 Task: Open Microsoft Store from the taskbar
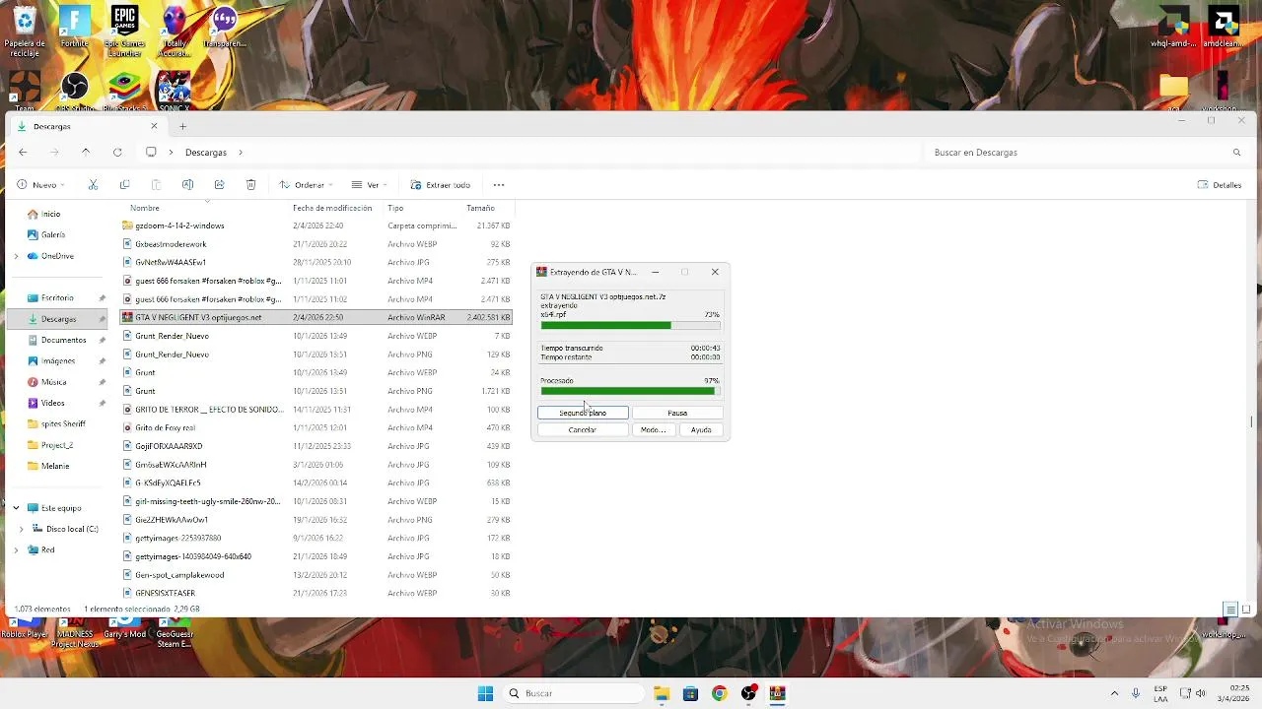tap(690, 693)
